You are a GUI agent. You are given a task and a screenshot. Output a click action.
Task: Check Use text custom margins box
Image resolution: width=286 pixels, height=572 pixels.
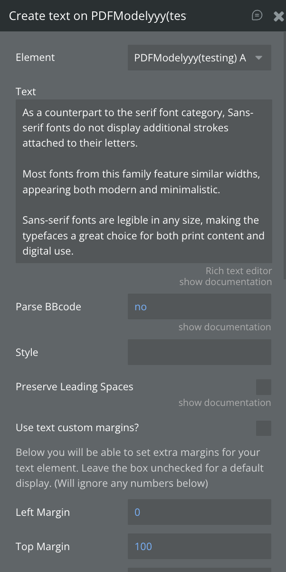point(264,428)
